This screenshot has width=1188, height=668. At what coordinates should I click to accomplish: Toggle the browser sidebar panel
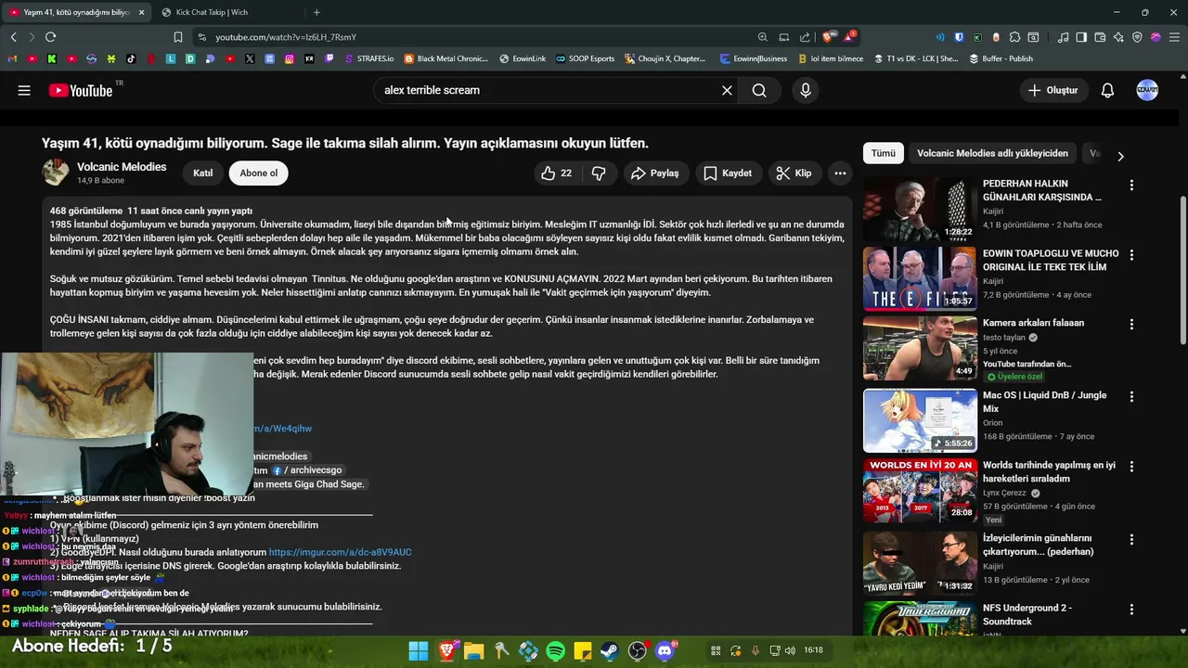click(1081, 37)
